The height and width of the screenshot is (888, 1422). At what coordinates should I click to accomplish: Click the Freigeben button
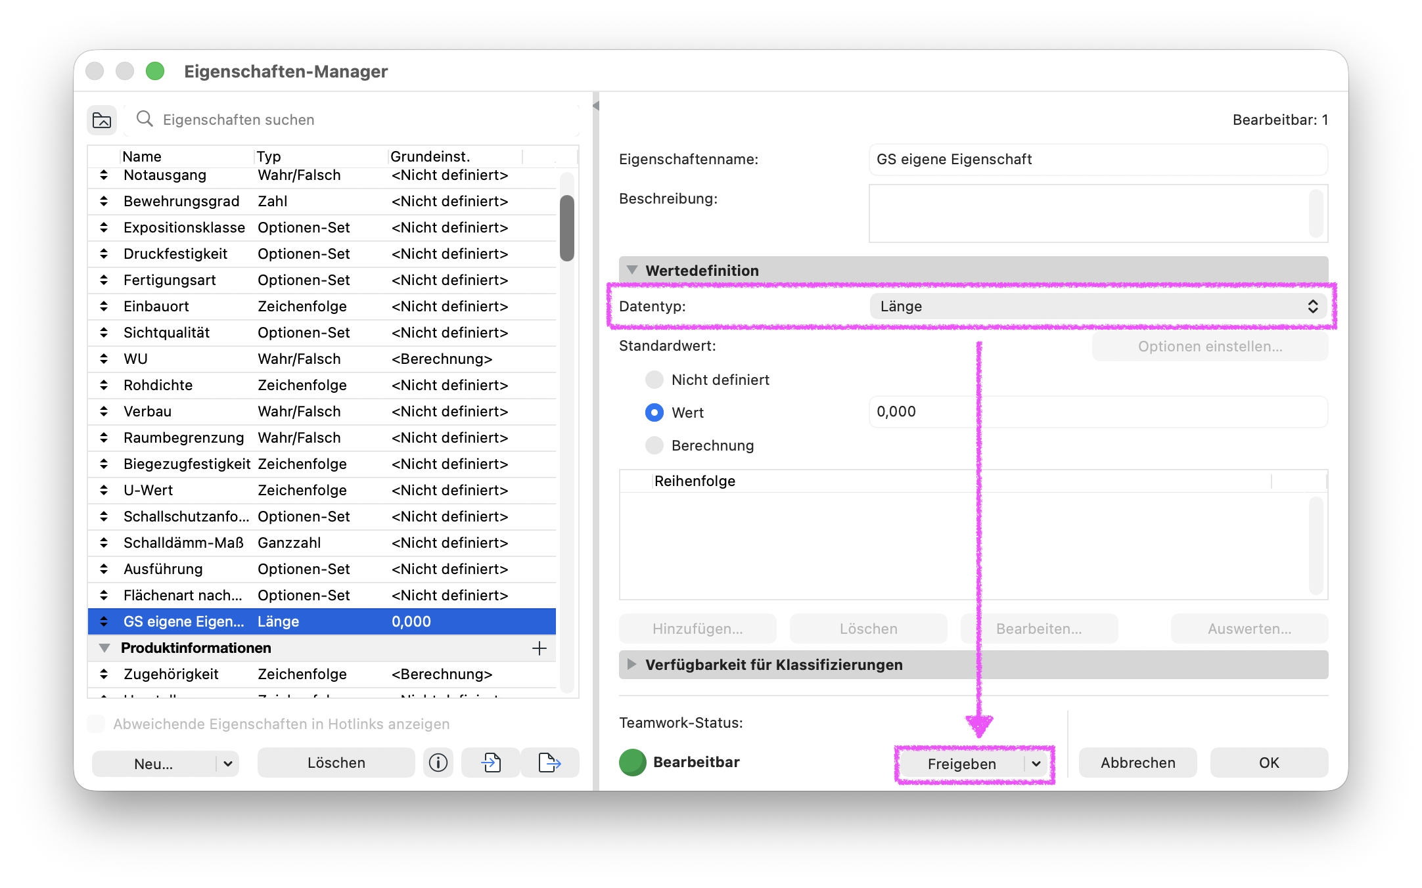[962, 764]
